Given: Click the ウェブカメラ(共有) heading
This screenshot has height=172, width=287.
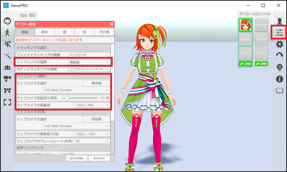Looking at the screenshot, I should coord(31,112).
